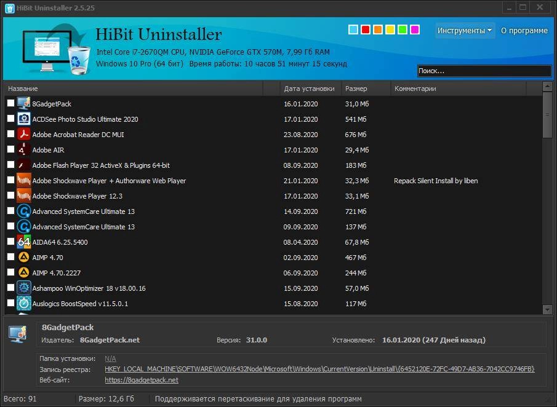This screenshot has width=557, height=407.
Task: Click the AIMP 4.70.2227 icon
Action: point(24,273)
